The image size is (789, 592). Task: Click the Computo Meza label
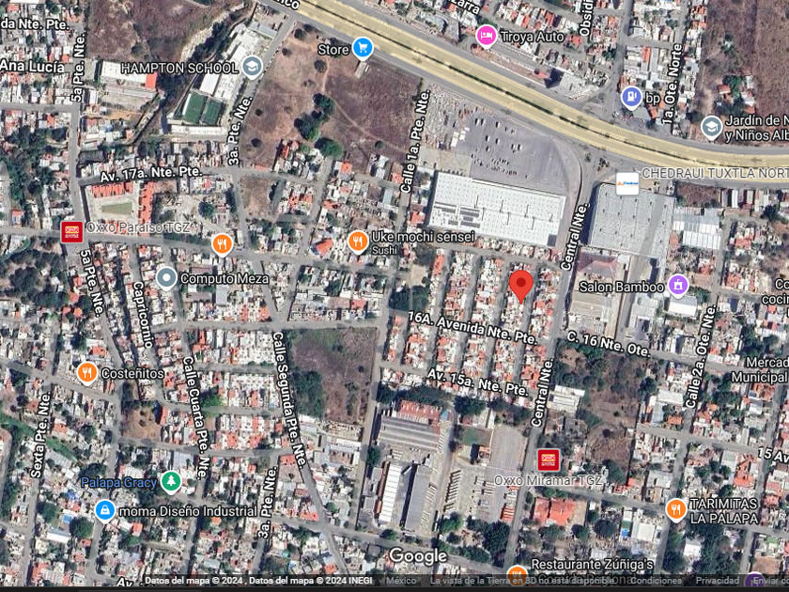224,278
